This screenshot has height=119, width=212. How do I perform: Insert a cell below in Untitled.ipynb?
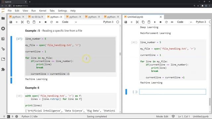pyautogui.click(x=132, y=22)
